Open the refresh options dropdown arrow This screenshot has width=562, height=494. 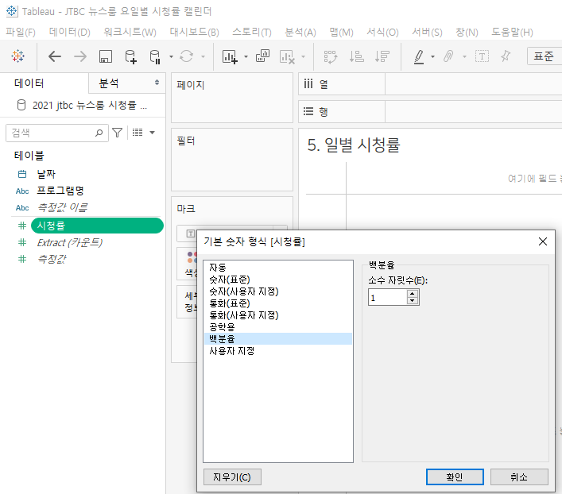(203, 56)
